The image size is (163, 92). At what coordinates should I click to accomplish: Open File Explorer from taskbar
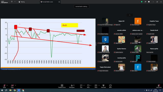click(x=10, y=90)
